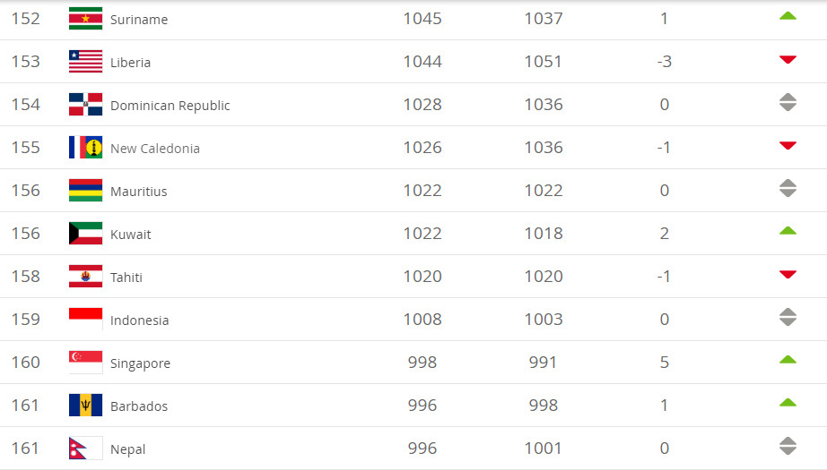The height and width of the screenshot is (470, 827).
Task: Click the New Caledonia flag icon
Action: pos(85,148)
